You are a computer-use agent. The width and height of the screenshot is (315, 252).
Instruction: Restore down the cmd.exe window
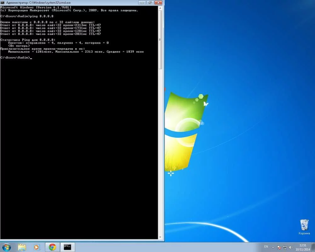[x=150, y=3]
